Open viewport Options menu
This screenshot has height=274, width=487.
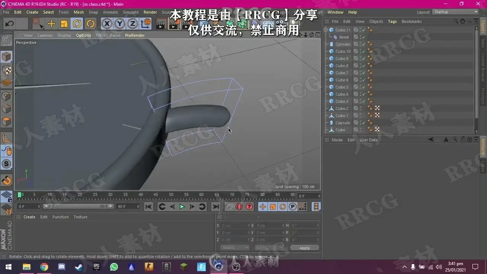pyautogui.click(x=83, y=35)
